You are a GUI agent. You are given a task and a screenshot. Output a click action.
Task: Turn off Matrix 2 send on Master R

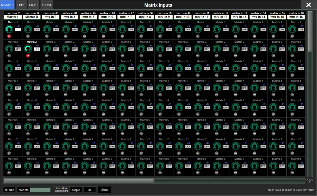click(28, 55)
